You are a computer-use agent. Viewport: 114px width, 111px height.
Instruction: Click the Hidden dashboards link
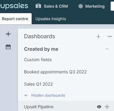pos(48,95)
